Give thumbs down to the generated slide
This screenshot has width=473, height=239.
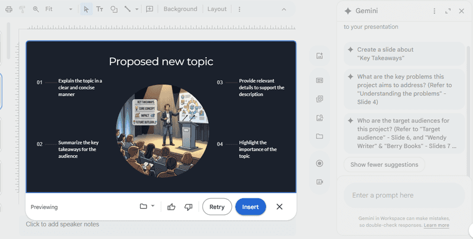(x=189, y=207)
